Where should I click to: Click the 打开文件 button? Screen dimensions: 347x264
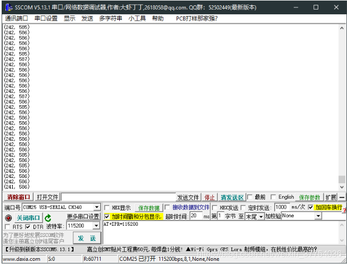pyautogui.click(x=47, y=197)
